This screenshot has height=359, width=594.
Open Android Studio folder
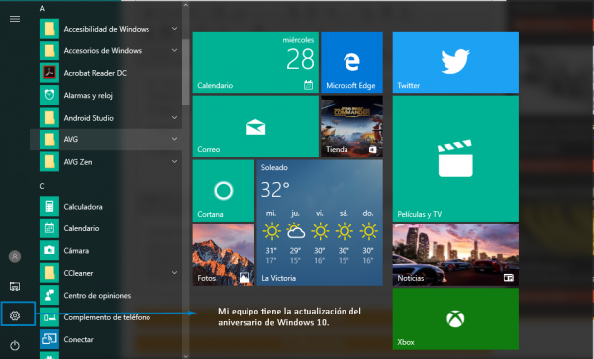tap(106, 118)
